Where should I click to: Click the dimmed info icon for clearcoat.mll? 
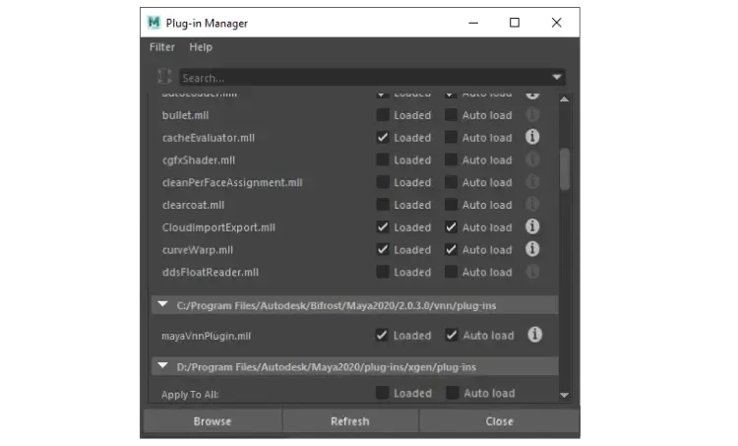click(532, 205)
